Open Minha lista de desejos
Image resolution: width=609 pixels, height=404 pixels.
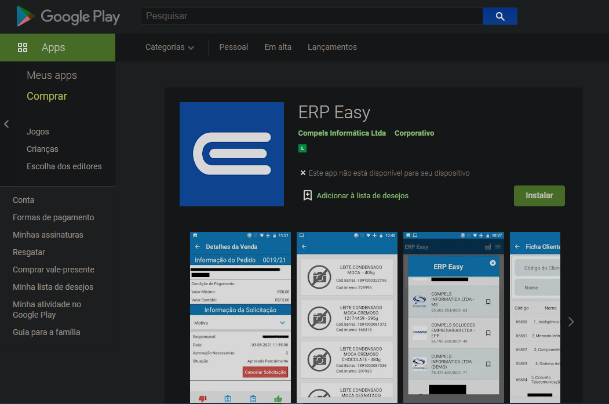53,287
